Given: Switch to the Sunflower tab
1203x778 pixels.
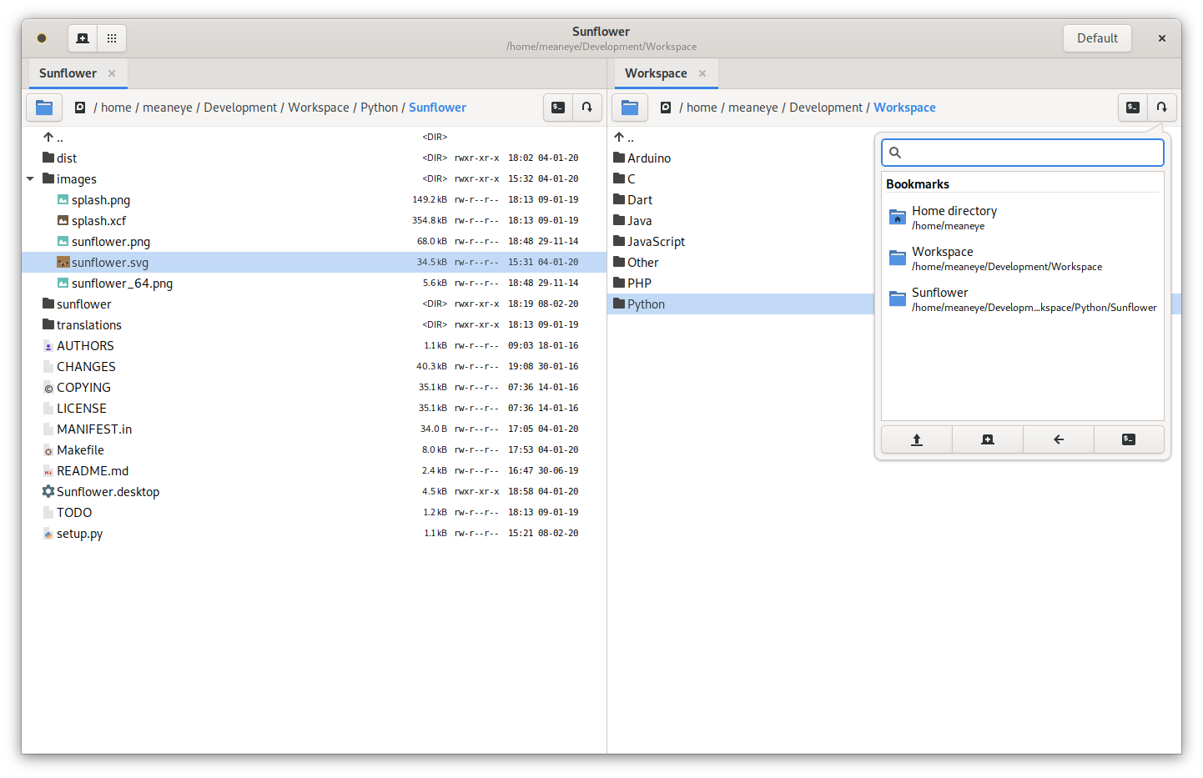Looking at the screenshot, I should tap(68, 73).
